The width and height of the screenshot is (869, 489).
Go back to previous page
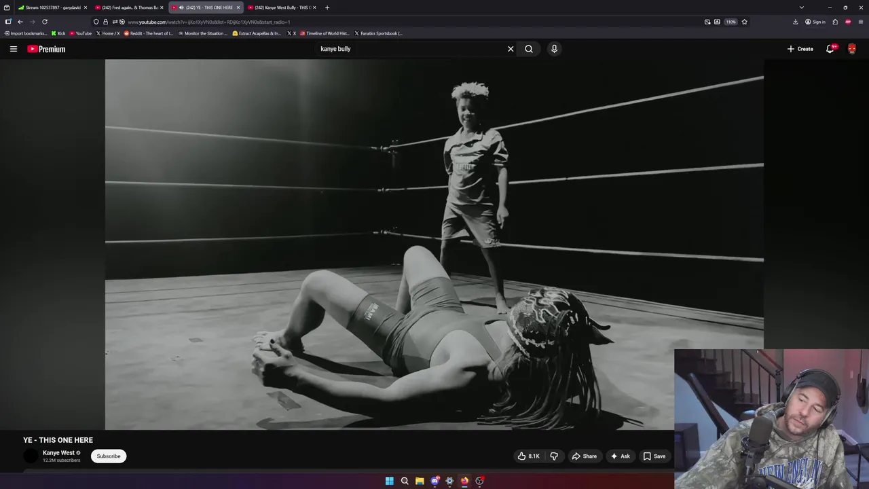pyautogui.click(x=20, y=22)
